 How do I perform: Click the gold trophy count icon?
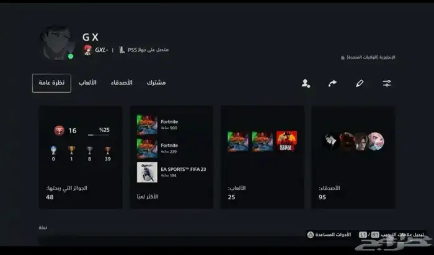tap(71, 150)
